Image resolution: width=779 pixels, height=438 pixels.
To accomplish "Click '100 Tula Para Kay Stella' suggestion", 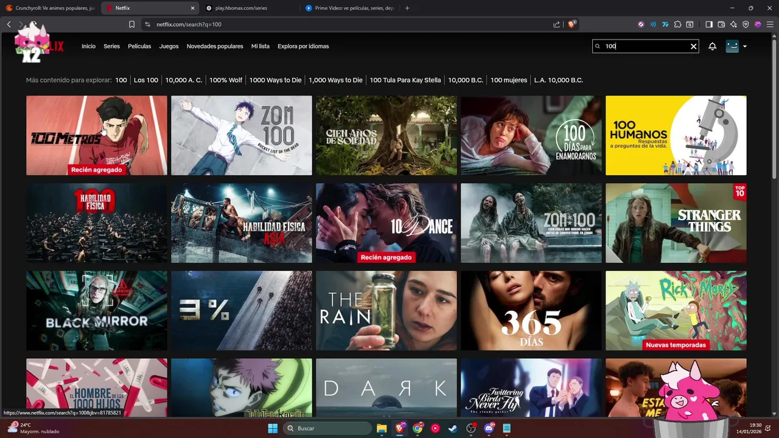I will (x=405, y=80).
